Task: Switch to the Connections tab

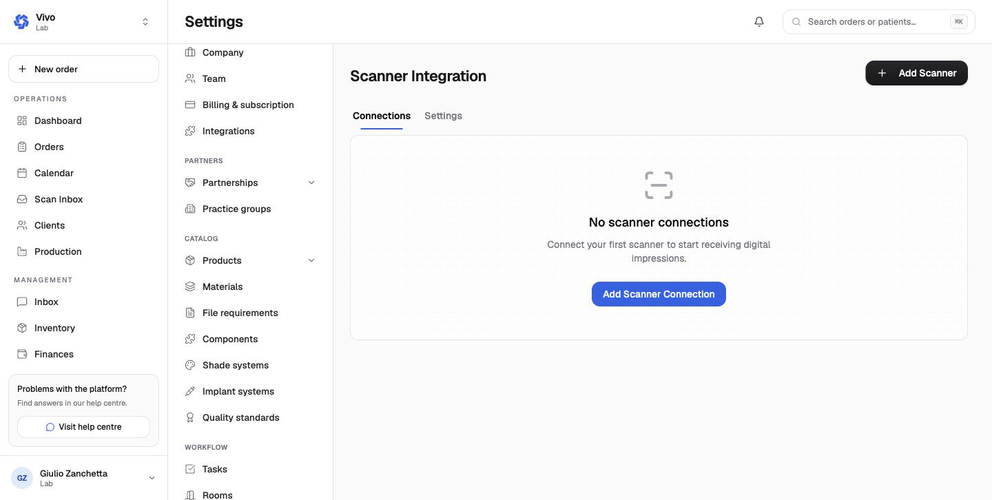Action: (382, 116)
